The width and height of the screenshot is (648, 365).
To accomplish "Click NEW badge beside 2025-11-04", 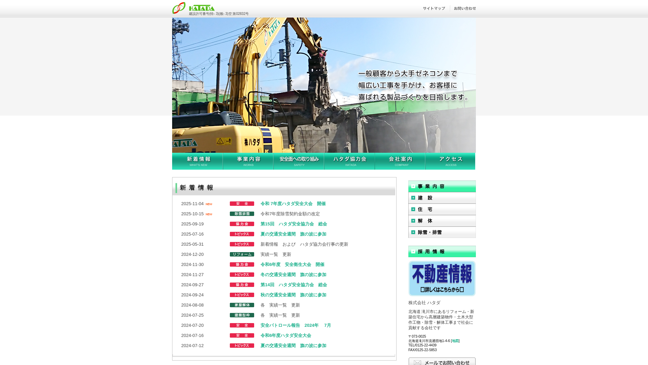I will [209, 204].
